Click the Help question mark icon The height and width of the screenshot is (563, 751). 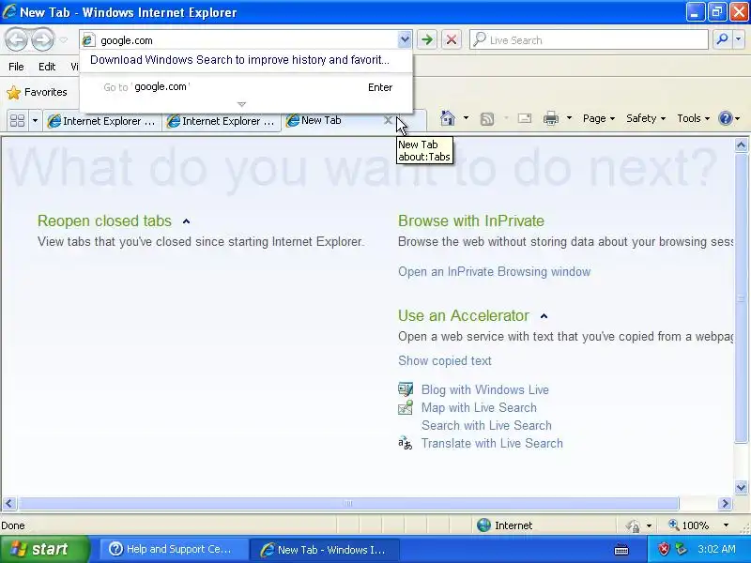(x=726, y=118)
